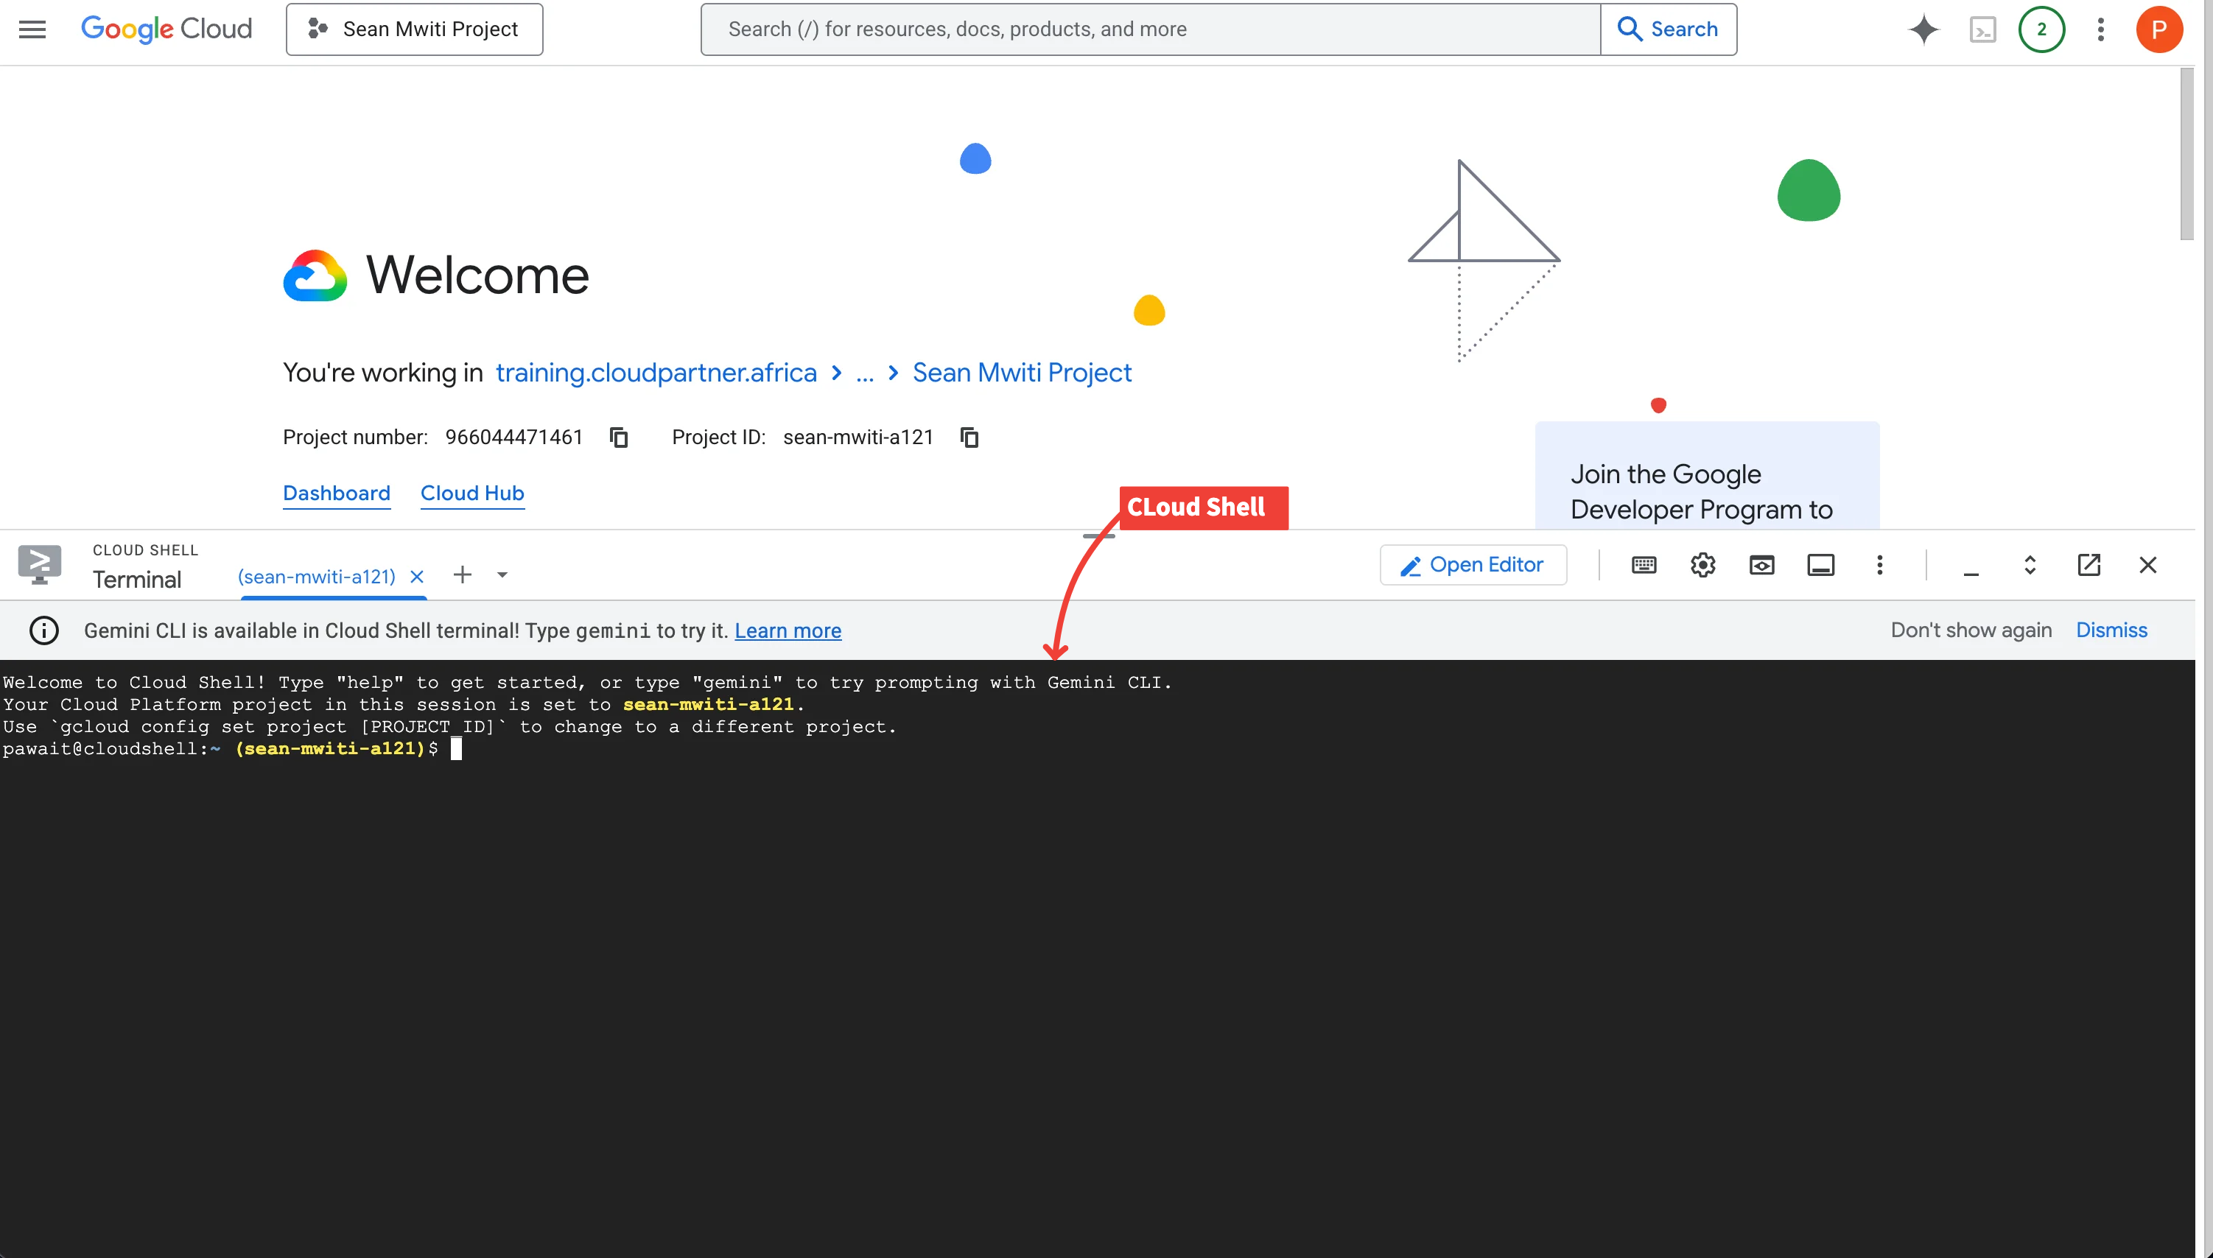The width and height of the screenshot is (2213, 1258).
Task: Click the Open Editor button
Action: pos(1473,565)
